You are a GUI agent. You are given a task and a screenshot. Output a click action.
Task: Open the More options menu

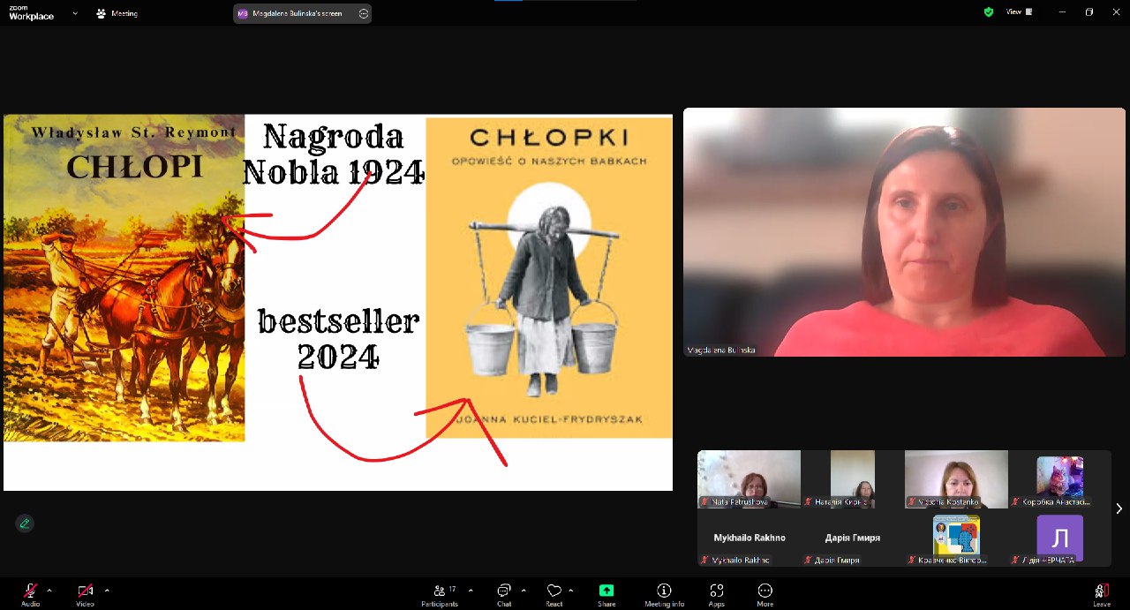[x=765, y=594]
